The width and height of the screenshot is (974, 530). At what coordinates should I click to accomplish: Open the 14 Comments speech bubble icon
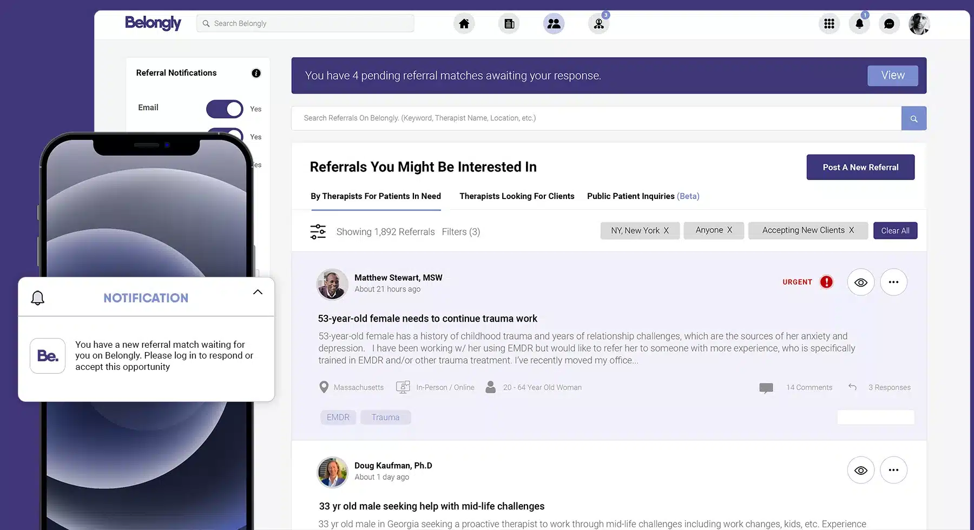click(x=766, y=388)
